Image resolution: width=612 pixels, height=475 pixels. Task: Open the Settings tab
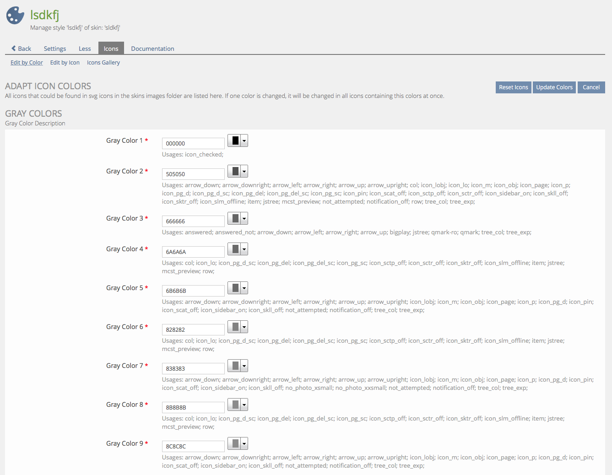pyautogui.click(x=55, y=49)
